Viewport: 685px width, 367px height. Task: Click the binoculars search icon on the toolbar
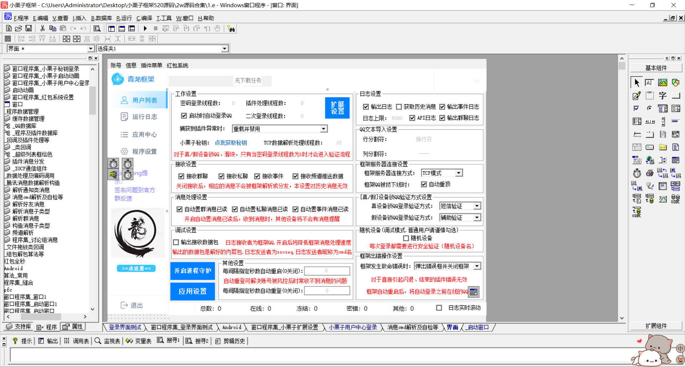[x=231, y=29]
